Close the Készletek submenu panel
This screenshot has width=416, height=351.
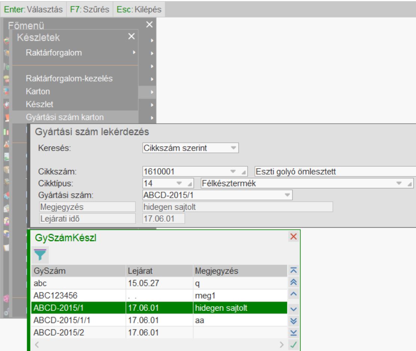point(131,36)
